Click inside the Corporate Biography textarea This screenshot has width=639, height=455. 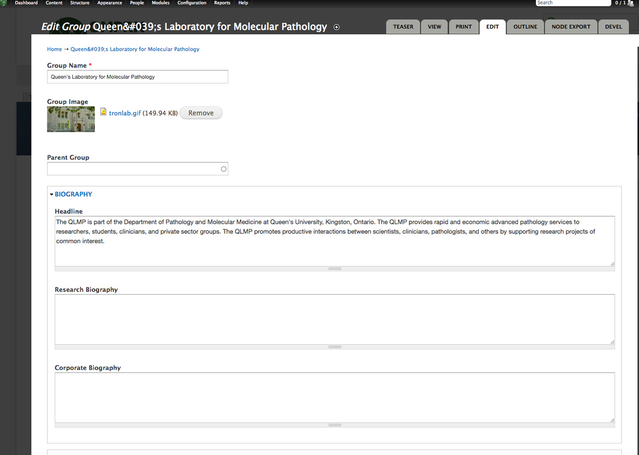[334, 397]
